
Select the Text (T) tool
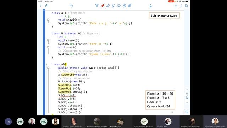coord(97,6)
